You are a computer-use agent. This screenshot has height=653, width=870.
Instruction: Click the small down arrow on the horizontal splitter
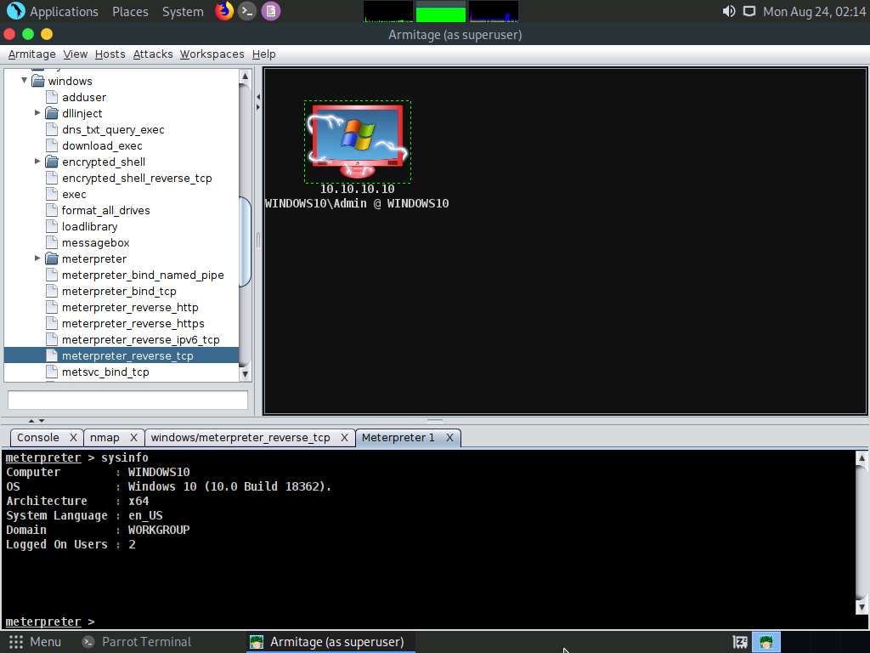(42, 421)
